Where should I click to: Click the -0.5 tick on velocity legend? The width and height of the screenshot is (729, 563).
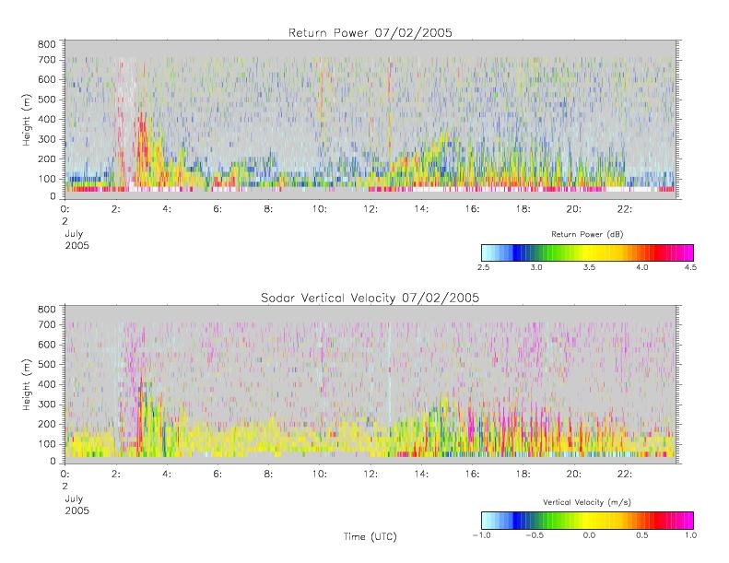click(535, 535)
